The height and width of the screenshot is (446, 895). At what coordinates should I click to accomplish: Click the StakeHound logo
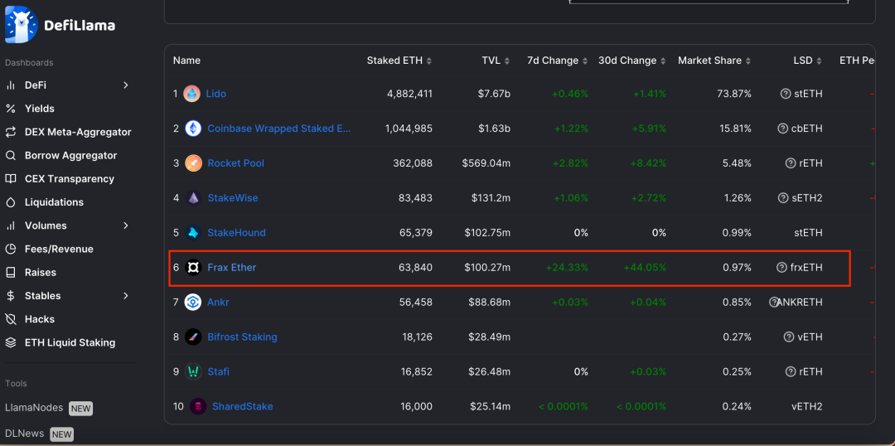tap(193, 233)
